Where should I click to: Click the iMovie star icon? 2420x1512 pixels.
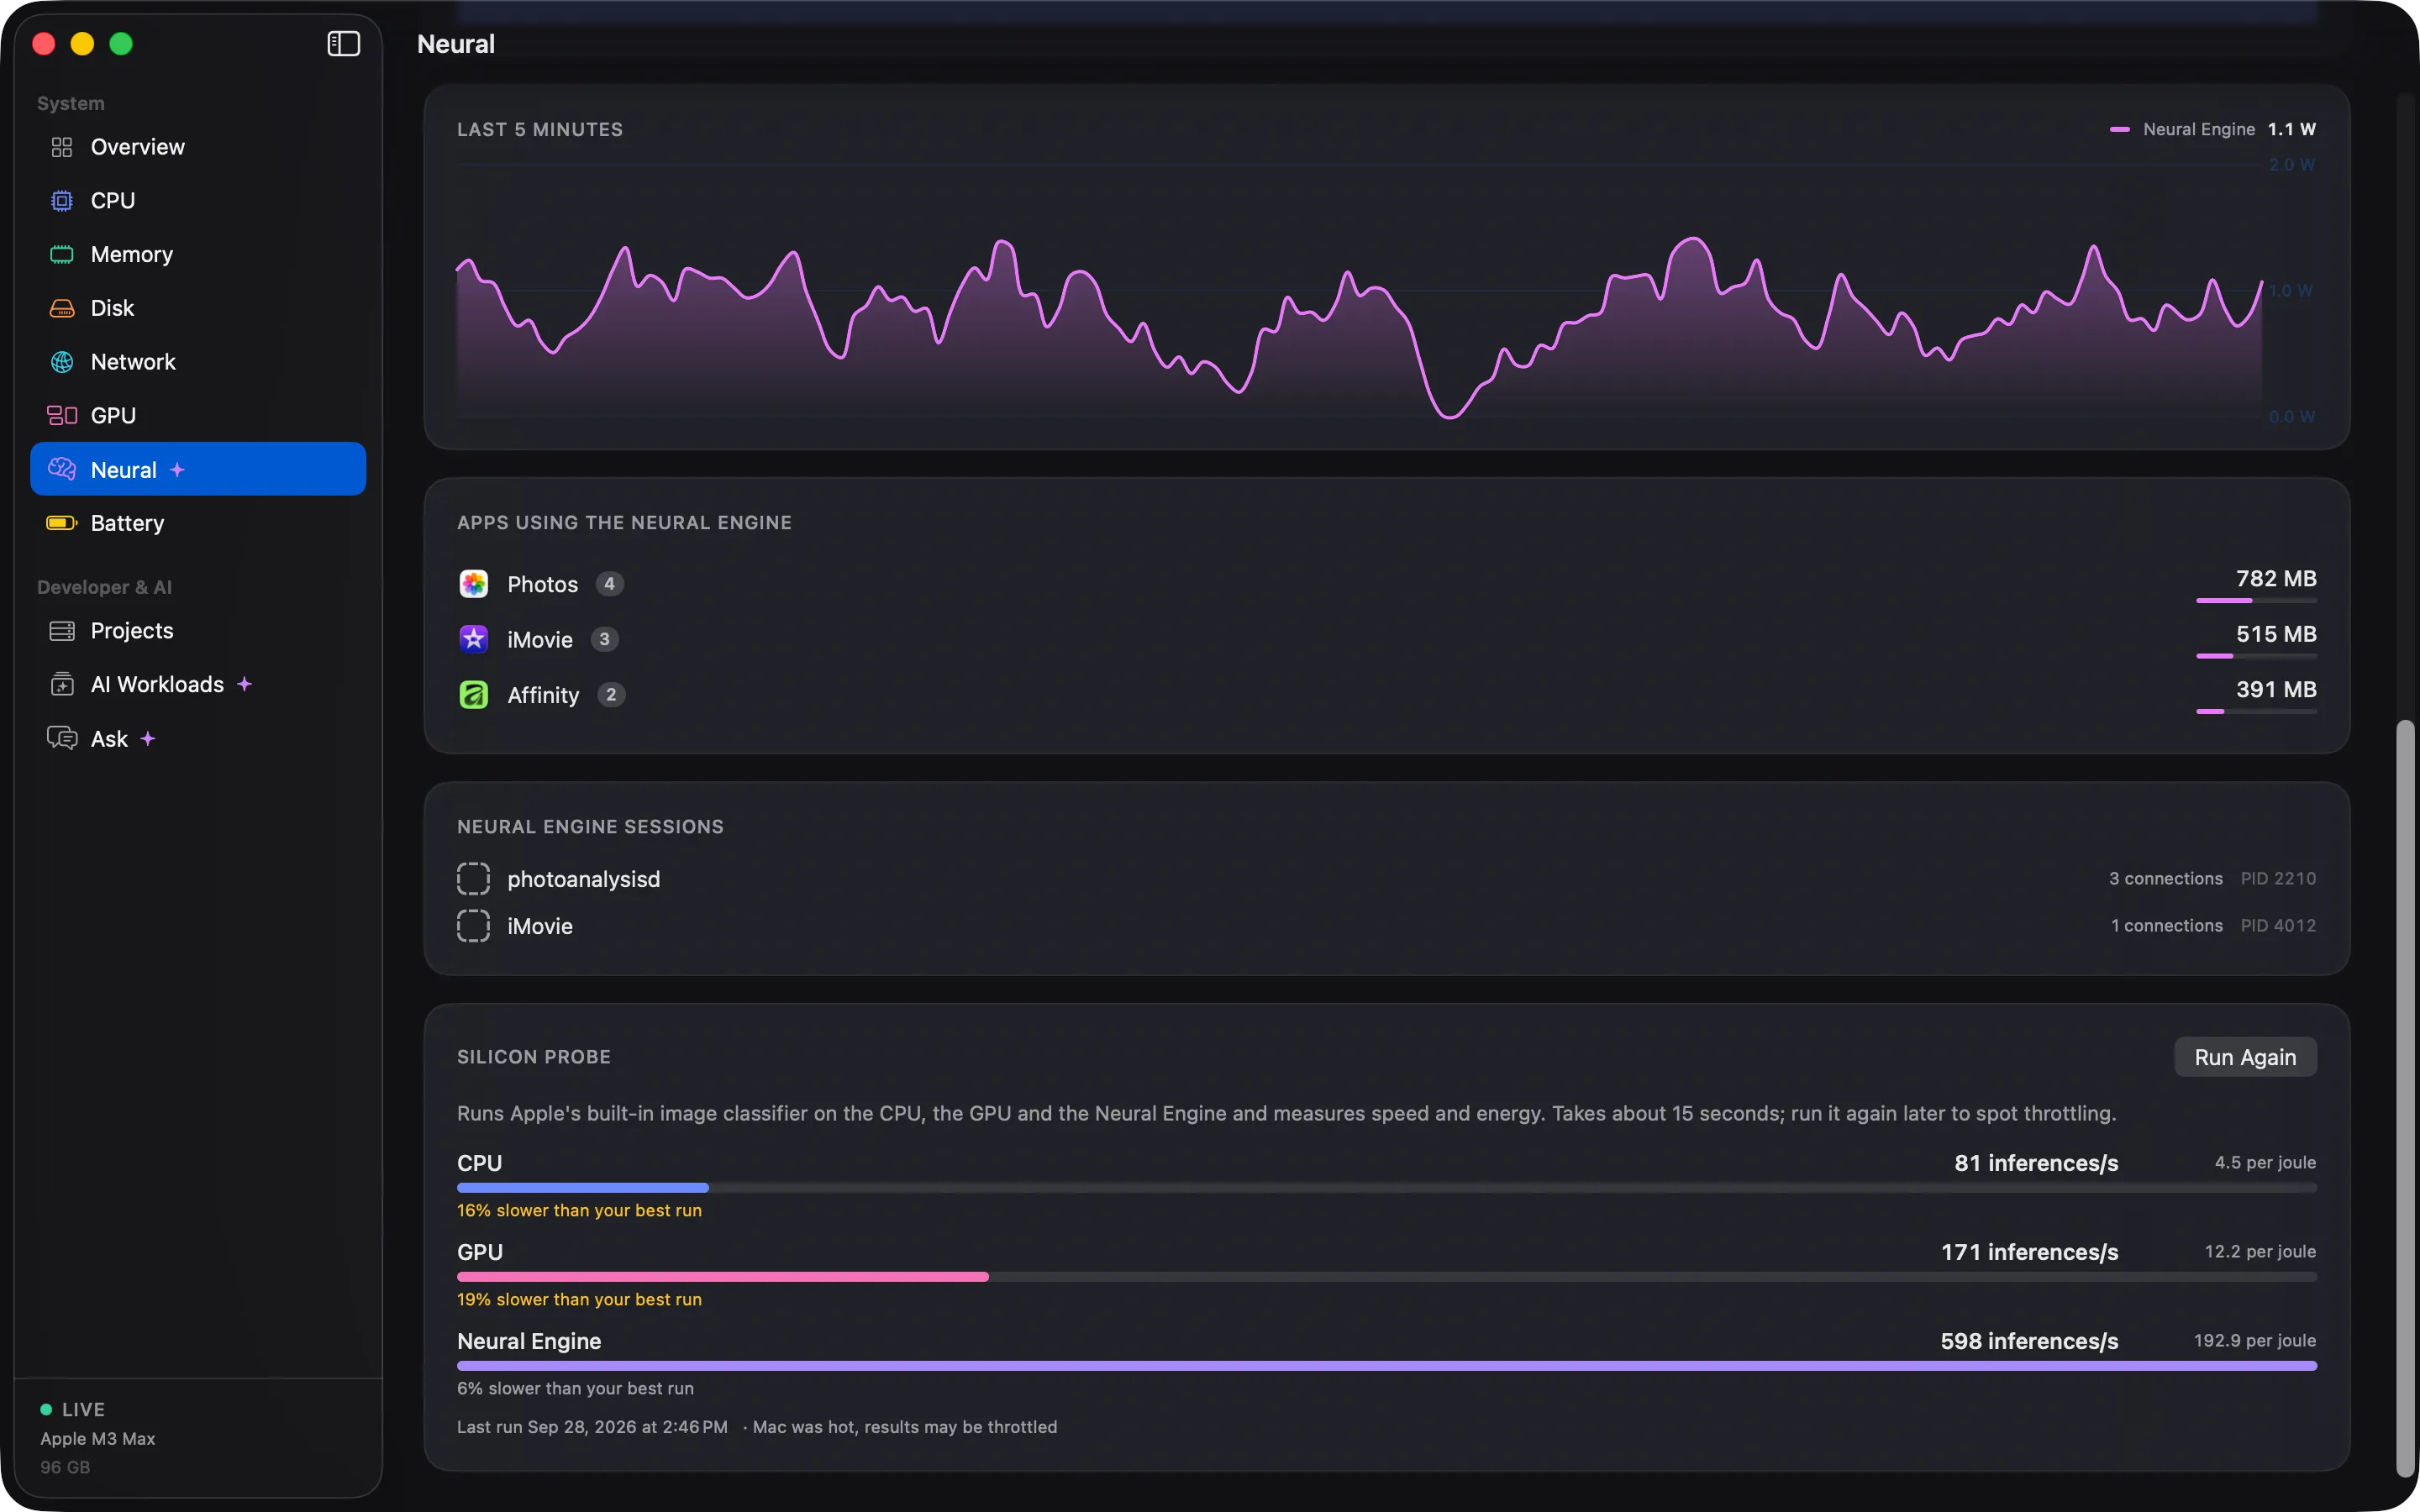tap(474, 639)
